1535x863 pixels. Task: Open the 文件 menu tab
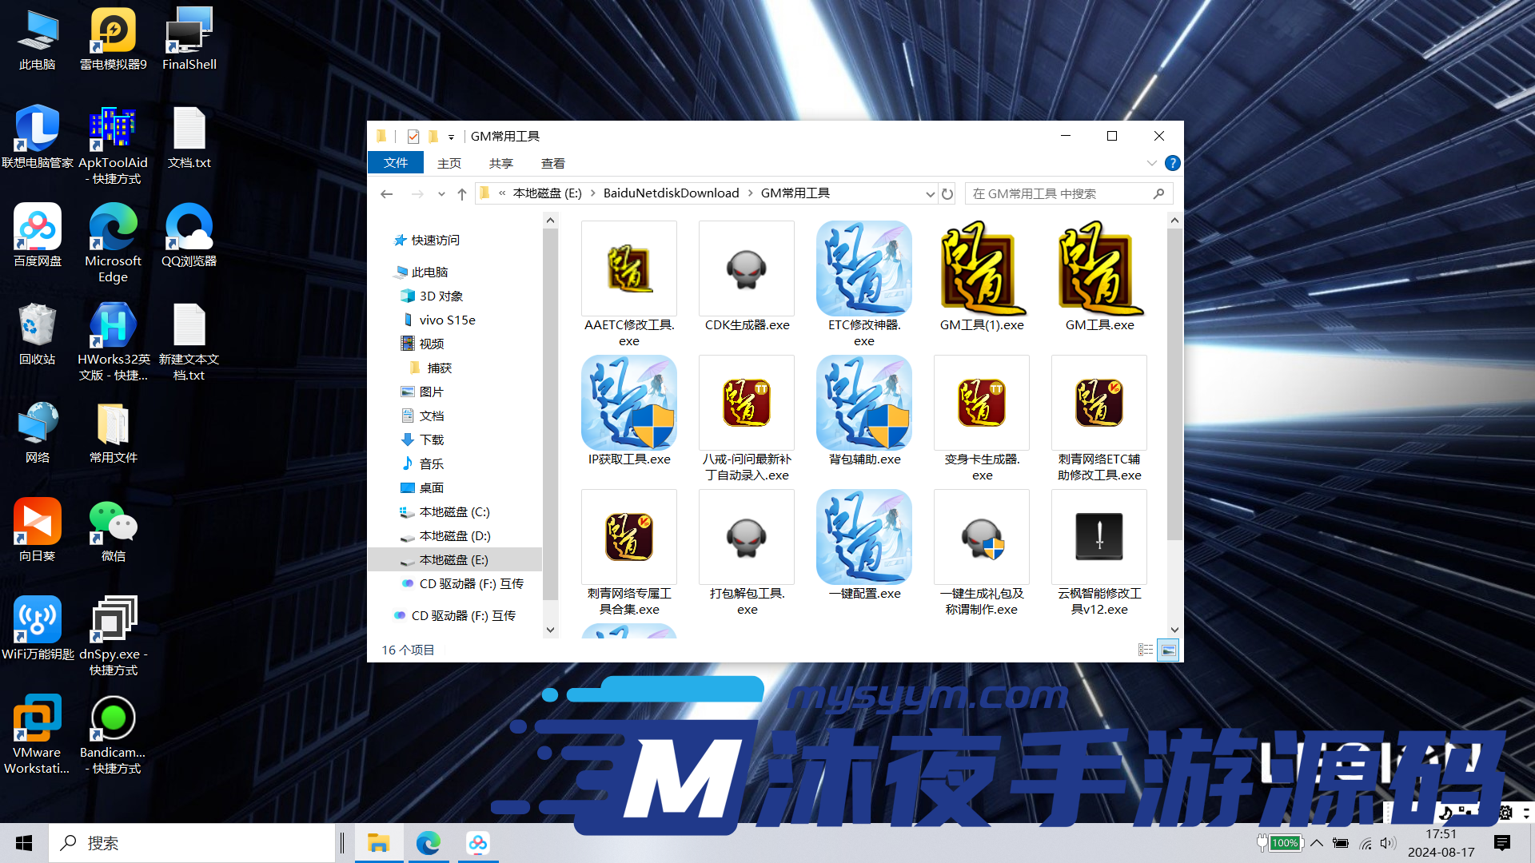(x=396, y=163)
